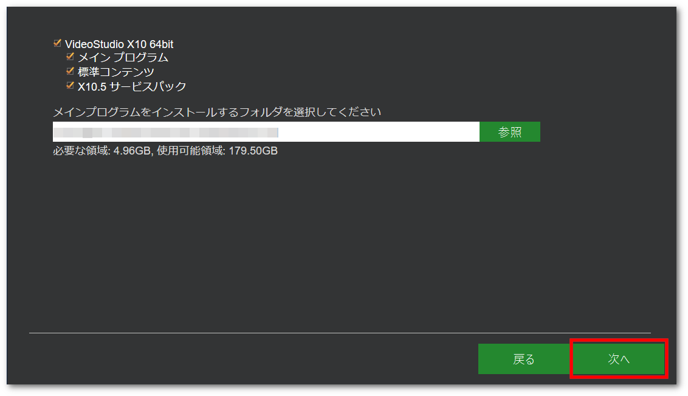Select the VideoStudio X10 64bit label text
Screen dimensions: 688x396
(x=119, y=44)
